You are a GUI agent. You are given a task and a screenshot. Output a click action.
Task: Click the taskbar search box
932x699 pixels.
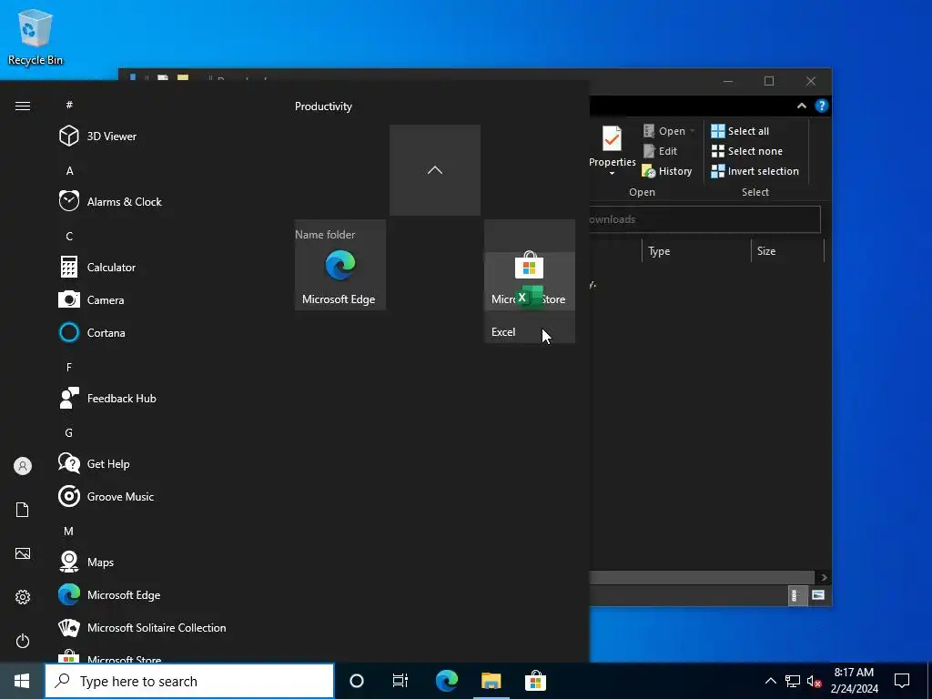[x=189, y=681]
